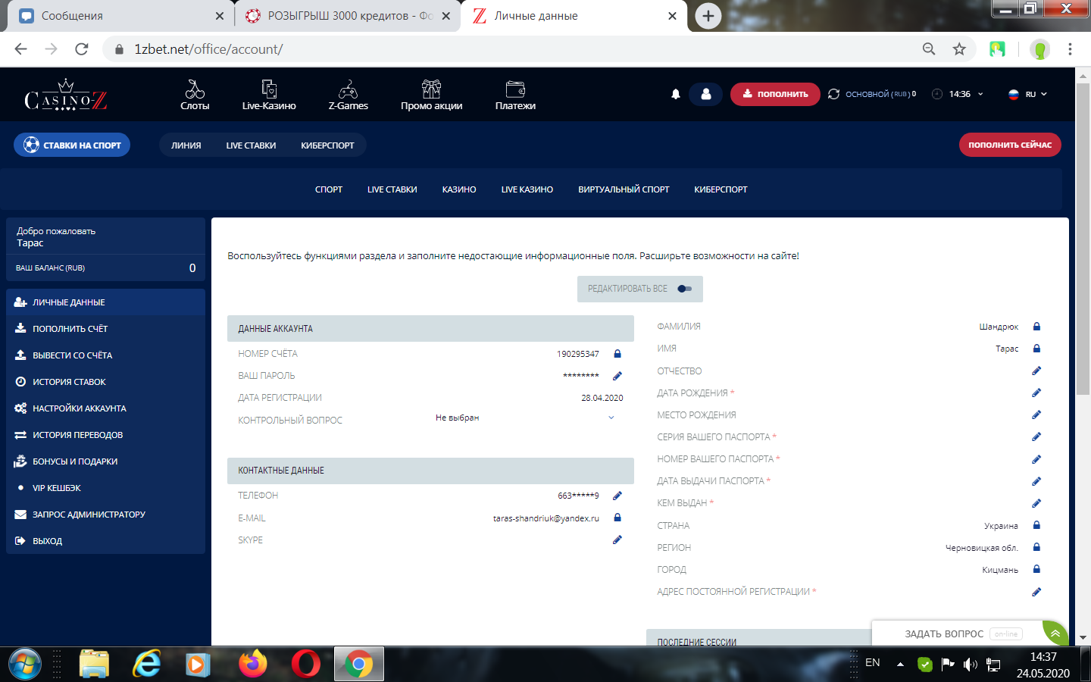This screenshot has width=1091, height=682.
Task: Select Live ставки tab in navigation
Action: (x=251, y=145)
